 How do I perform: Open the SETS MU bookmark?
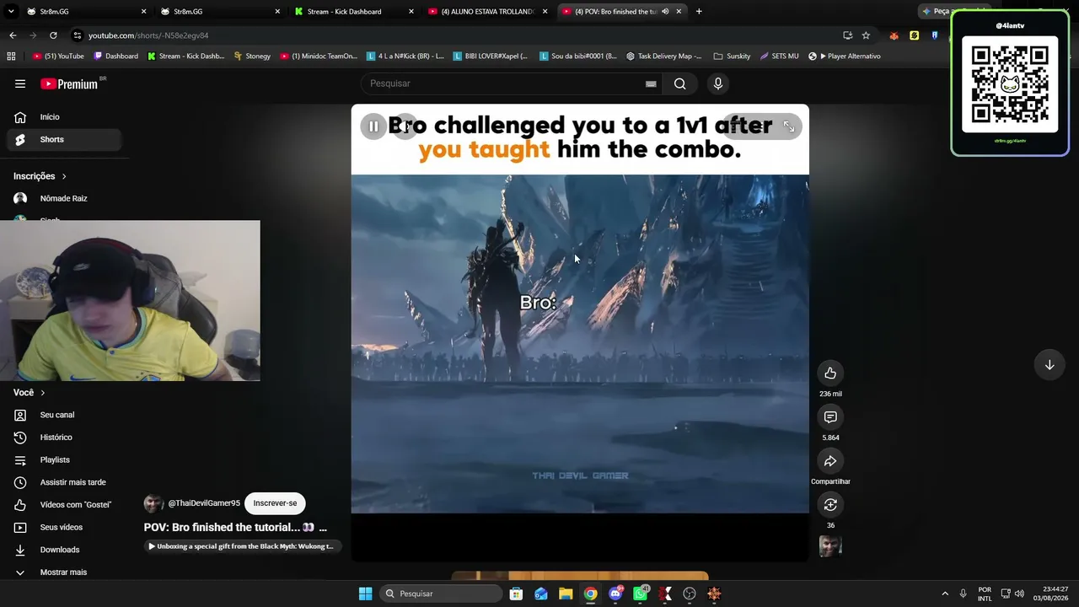pyautogui.click(x=779, y=56)
